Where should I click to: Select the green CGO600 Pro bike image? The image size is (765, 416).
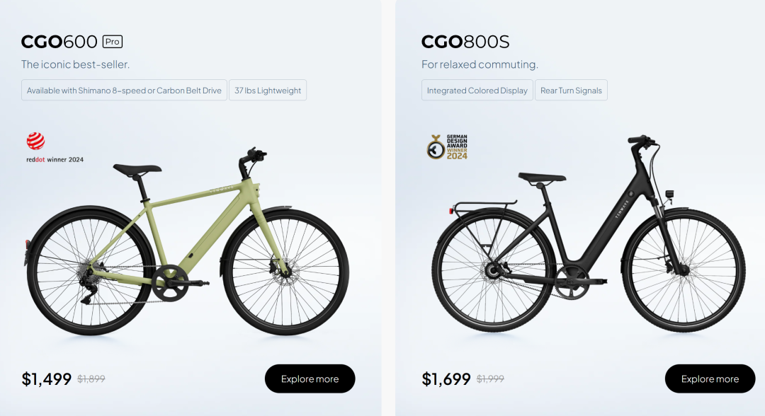(188, 244)
